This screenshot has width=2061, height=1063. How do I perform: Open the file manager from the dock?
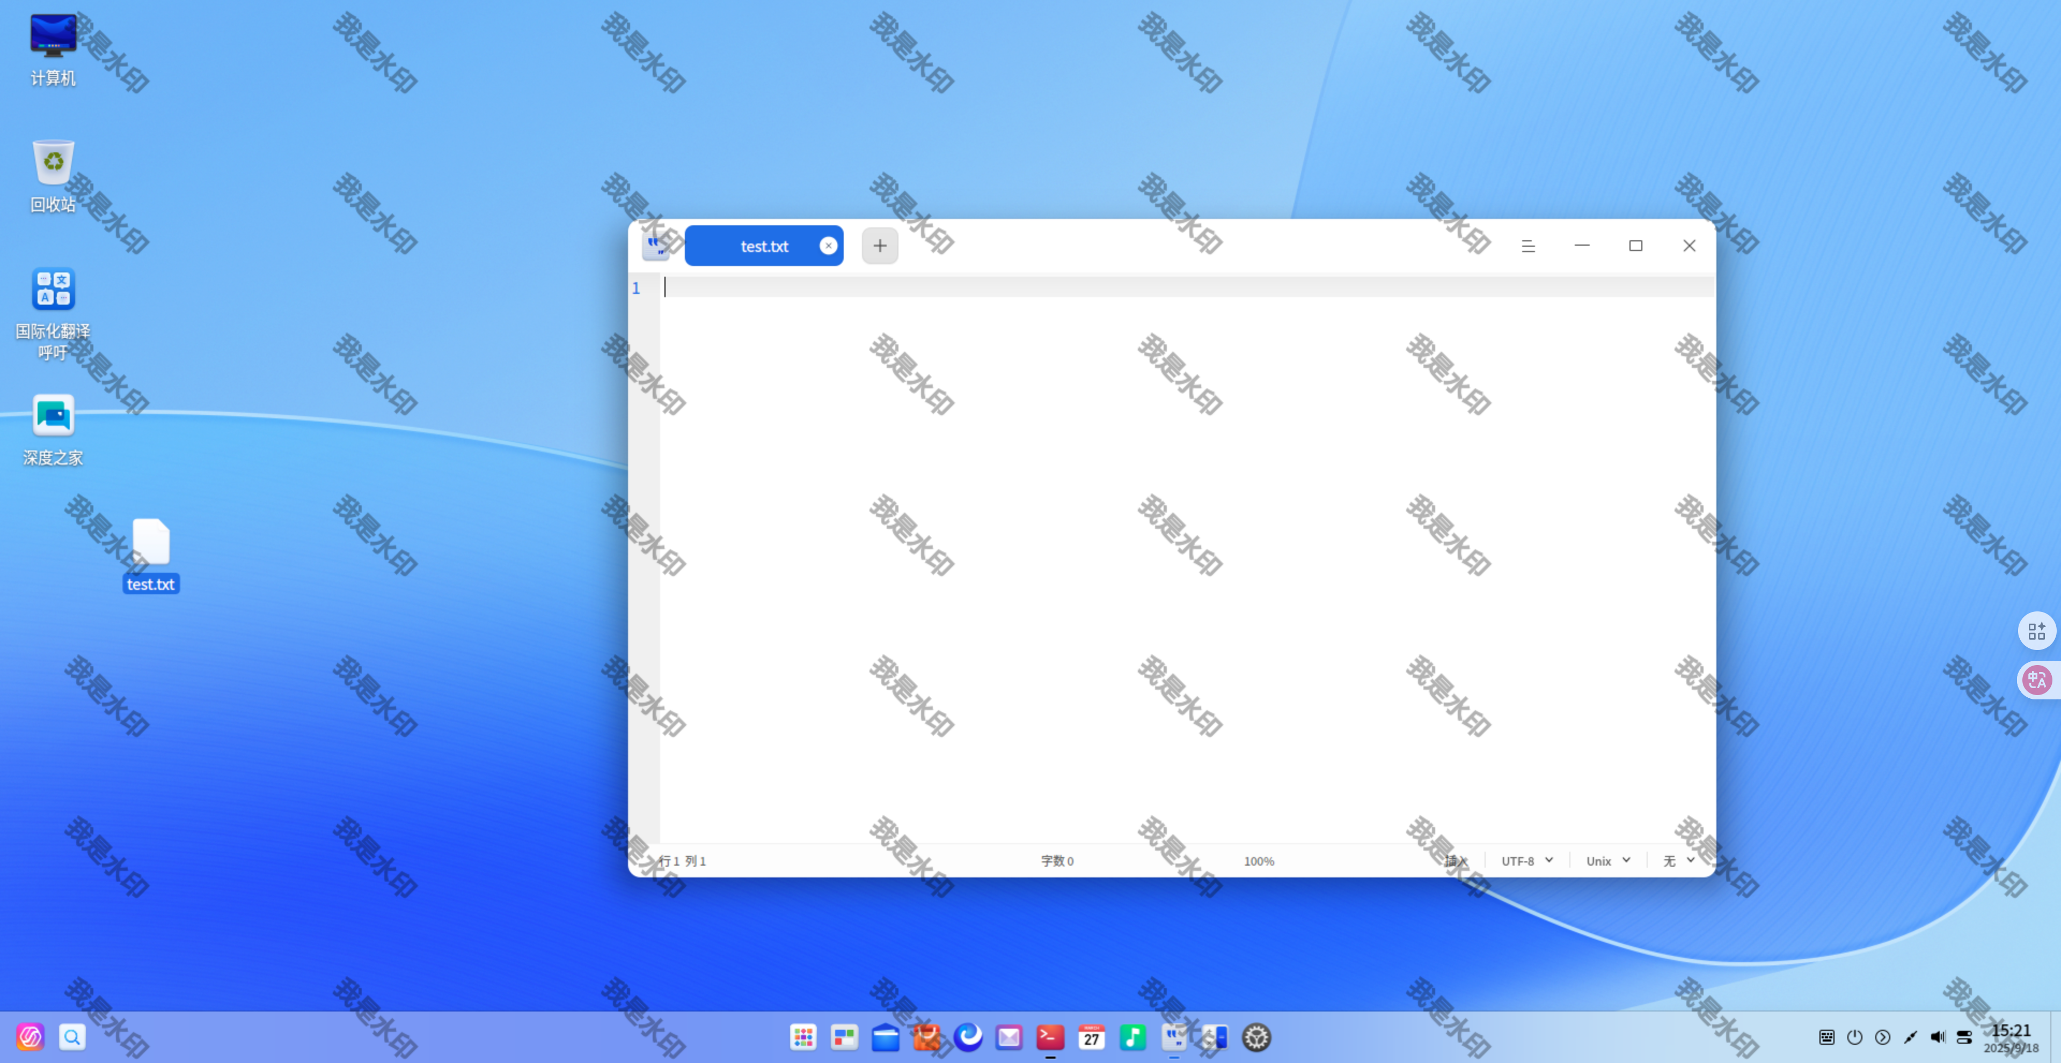tap(885, 1037)
